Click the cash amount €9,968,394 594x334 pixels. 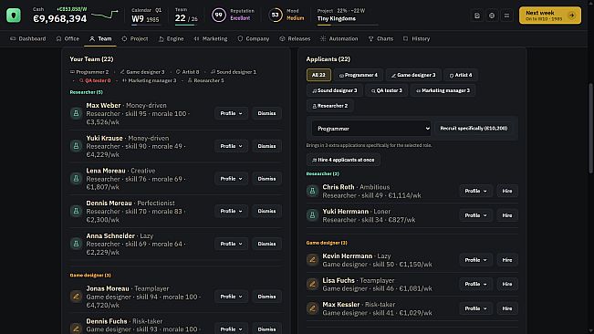[x=60, y=18]
